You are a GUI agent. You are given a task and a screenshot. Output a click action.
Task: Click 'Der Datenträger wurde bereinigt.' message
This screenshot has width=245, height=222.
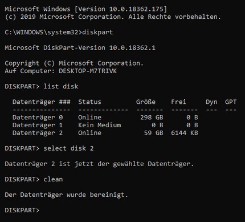click(x=66, y=195)
